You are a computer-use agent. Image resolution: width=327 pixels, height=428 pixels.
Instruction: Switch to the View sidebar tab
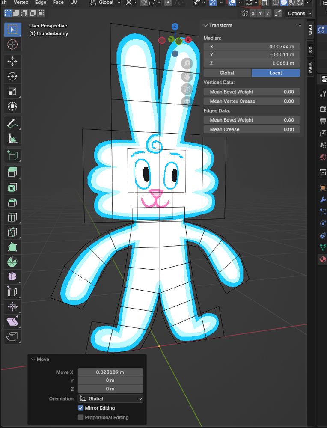[310, 68]
